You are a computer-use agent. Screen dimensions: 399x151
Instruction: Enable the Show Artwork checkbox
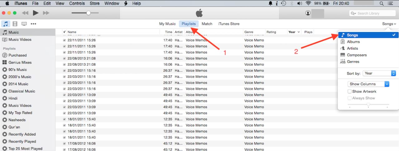click(350, 91)
